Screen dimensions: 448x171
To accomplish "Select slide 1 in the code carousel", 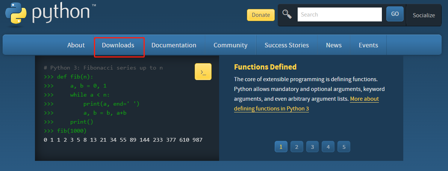I will 281,147.
